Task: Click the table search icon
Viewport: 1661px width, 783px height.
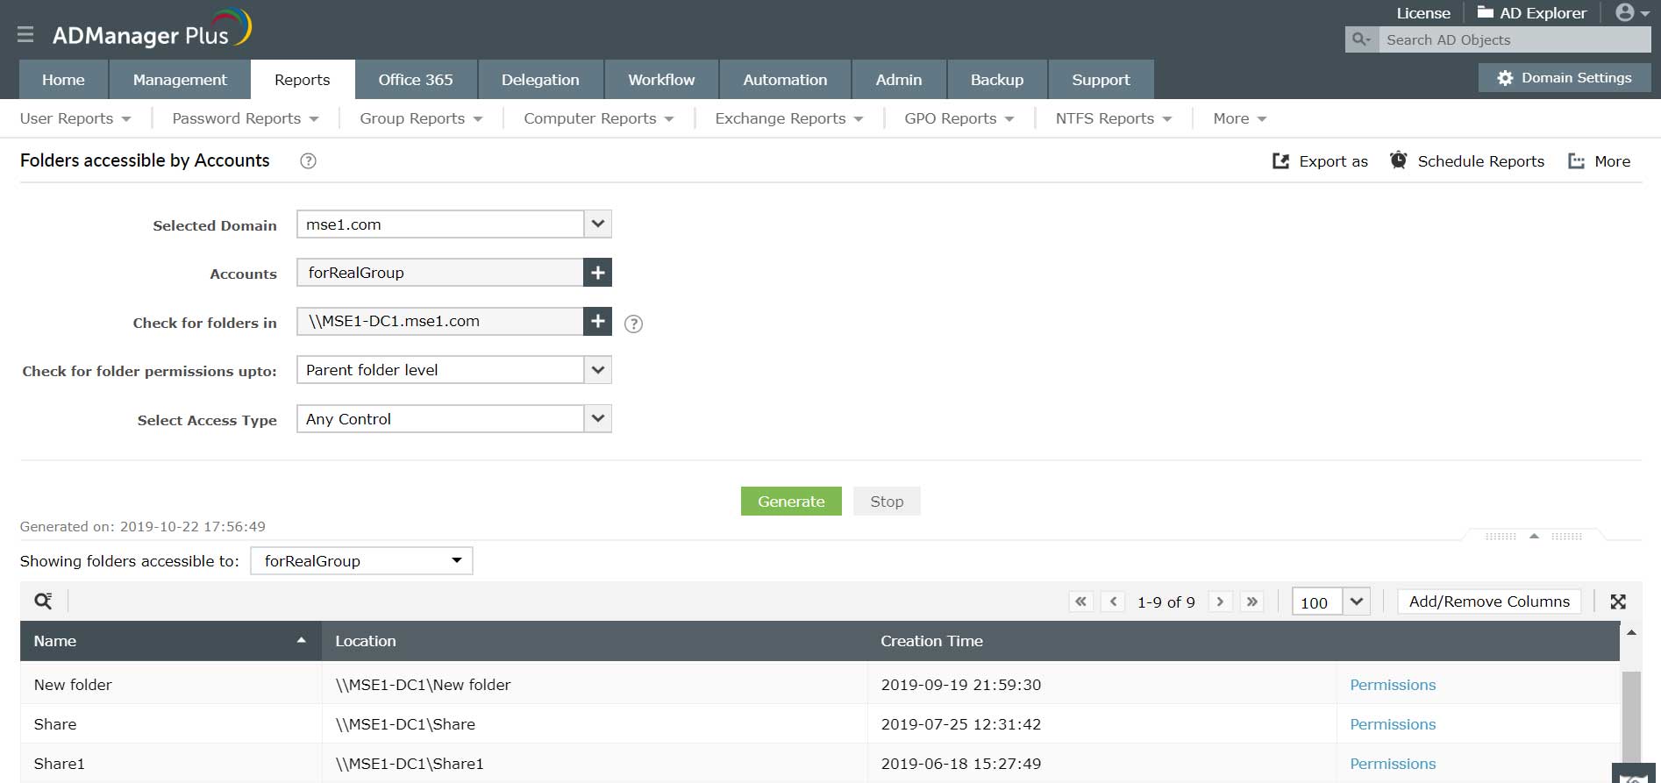Action: (43, 601)
